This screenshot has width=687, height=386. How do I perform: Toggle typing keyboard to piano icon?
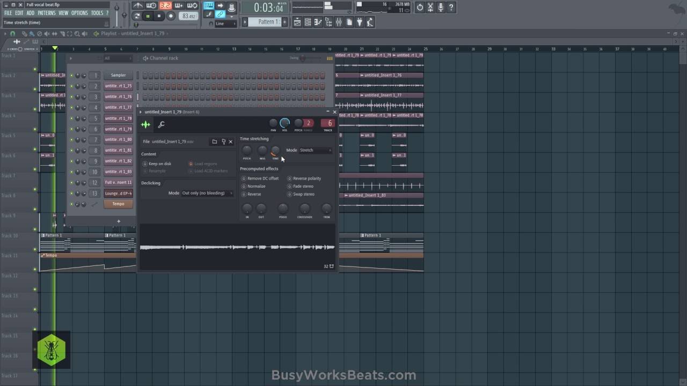pos(208,6)
